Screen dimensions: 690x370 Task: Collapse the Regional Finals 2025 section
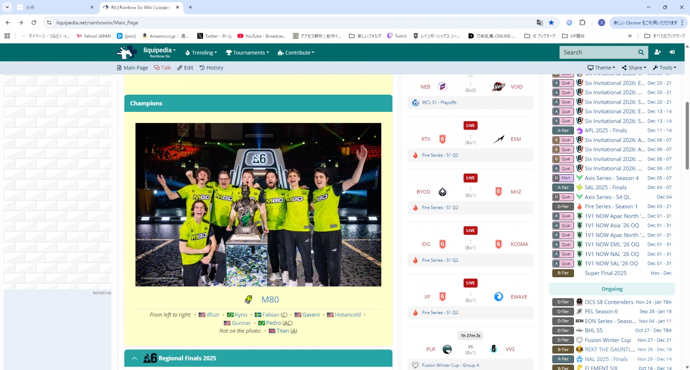(134, 358)
